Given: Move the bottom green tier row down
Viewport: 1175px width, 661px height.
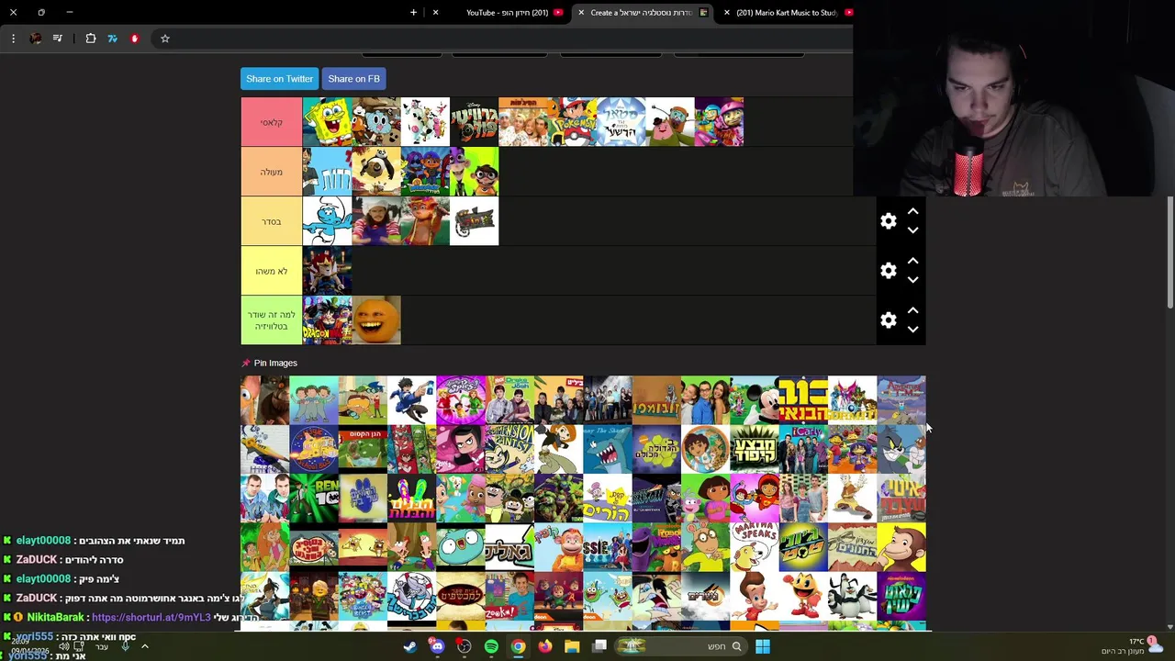Looking at the screenshot, I should point(912,330).
